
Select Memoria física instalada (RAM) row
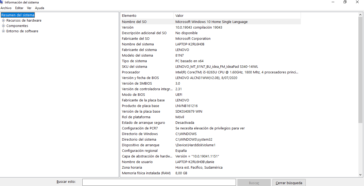pos(211,173)
